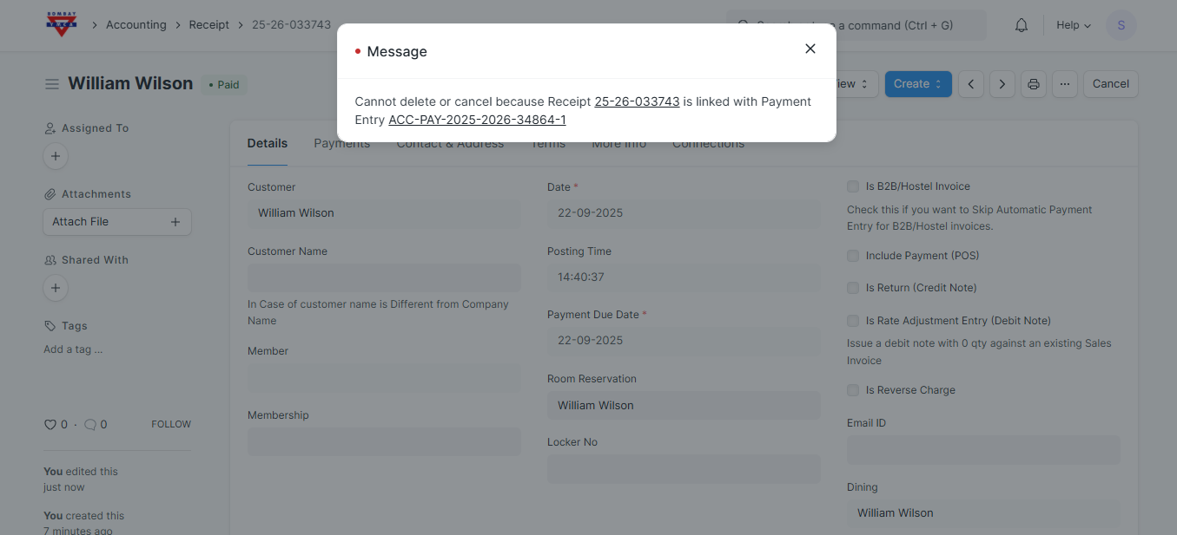Expand the Help dropdown

click(1073, 25)
